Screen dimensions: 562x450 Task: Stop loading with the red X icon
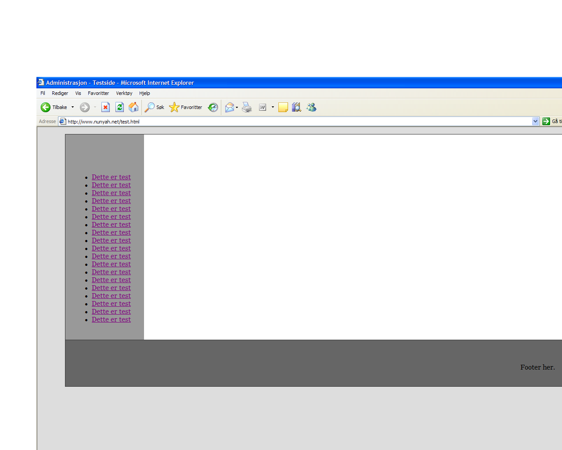pyautogui.click(x=105, y=107)
